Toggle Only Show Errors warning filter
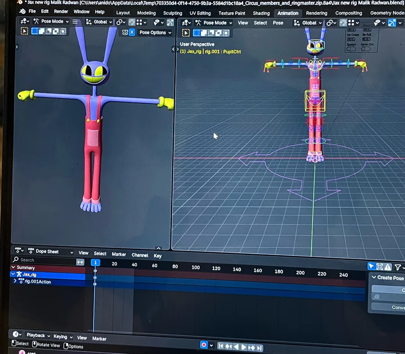 388,267
